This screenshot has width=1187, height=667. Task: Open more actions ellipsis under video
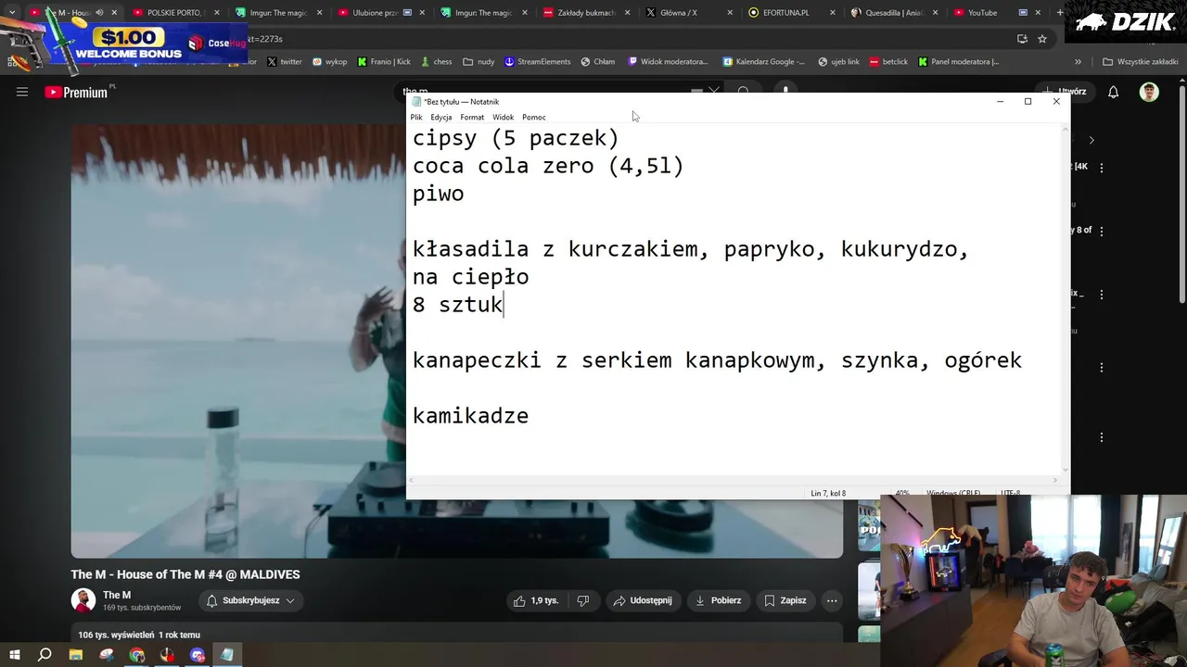tap(832, 600)
